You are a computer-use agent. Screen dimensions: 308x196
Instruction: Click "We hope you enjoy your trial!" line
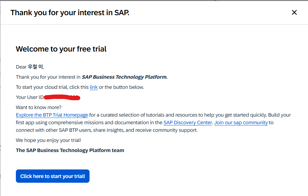(x=49, y=140)
